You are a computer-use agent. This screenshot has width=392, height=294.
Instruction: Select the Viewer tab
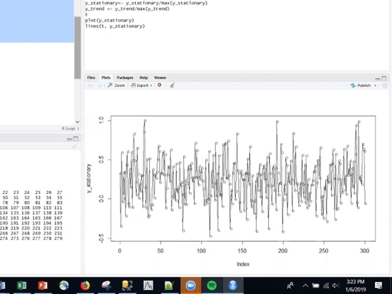pos(160,77)
